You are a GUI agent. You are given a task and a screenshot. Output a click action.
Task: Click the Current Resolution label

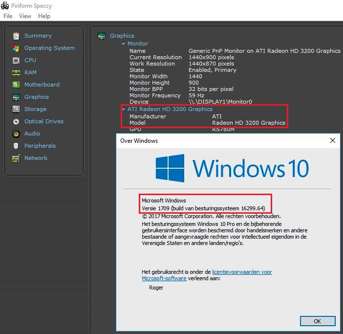(x=155, y=57)
